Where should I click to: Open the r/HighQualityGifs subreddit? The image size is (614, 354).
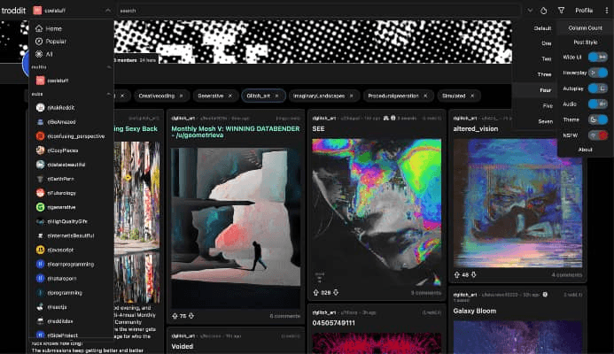coord(62,221)
